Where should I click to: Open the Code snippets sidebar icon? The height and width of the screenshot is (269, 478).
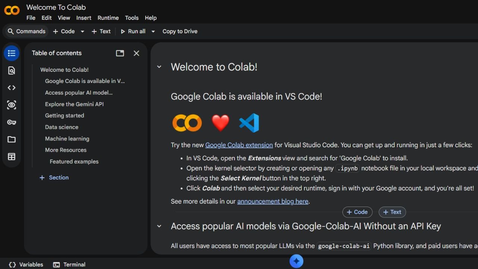pos(12,88)
